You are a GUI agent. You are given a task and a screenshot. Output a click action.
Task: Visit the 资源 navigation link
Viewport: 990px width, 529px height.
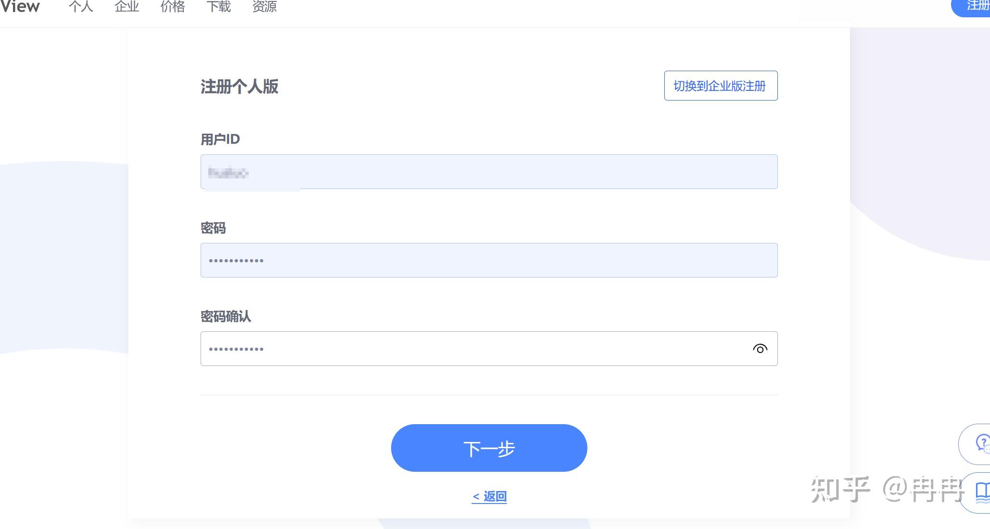pos(264,7)
